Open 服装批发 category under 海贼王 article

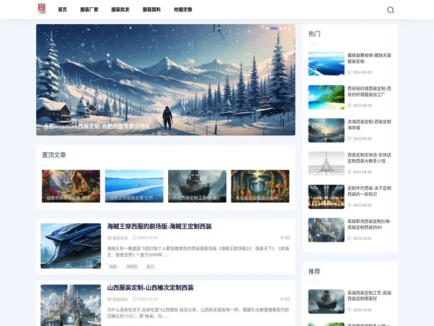[x=120, y=238]
